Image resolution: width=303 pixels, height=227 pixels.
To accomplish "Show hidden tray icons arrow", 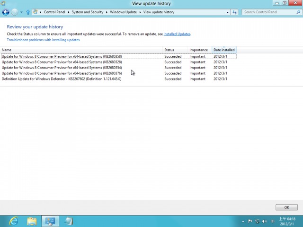I will coord(243,221).
